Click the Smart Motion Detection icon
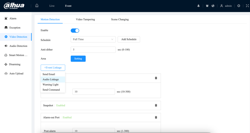Image resolution: width=250 pixels, height=133 pixels. [6, 55]
